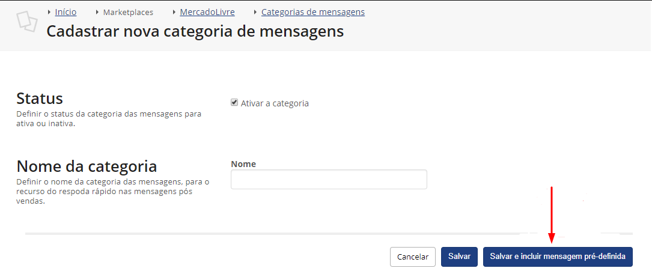
Task: Go to the Início breadcrumb link
Action: coord(66,13)
